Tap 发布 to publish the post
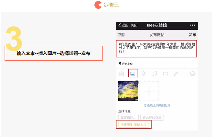The image size is (214, 140). [x=192, y=35]
